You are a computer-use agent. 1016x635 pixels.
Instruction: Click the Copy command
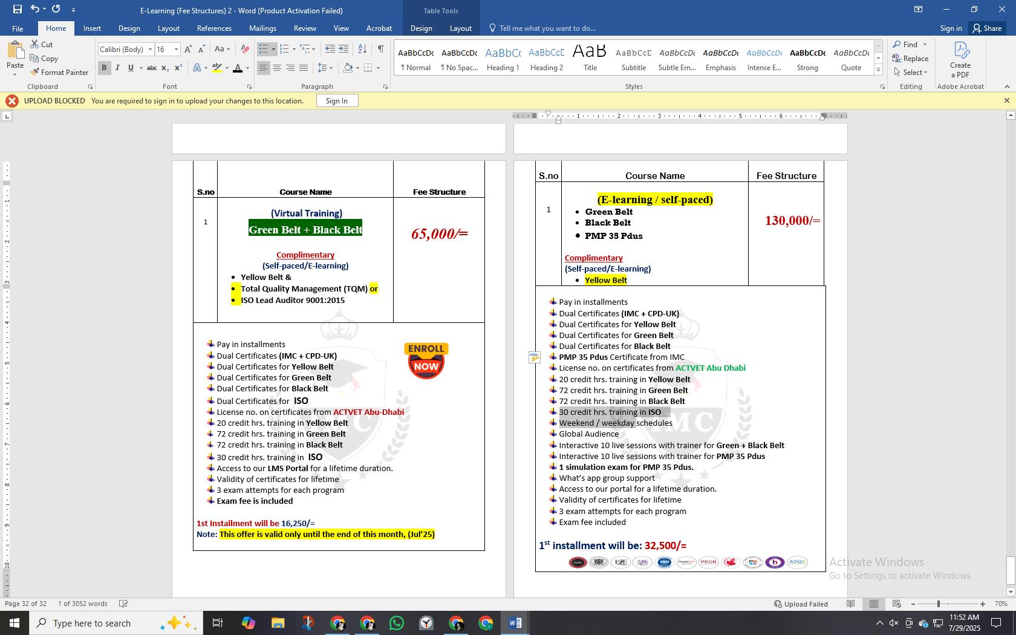[44, 58]
